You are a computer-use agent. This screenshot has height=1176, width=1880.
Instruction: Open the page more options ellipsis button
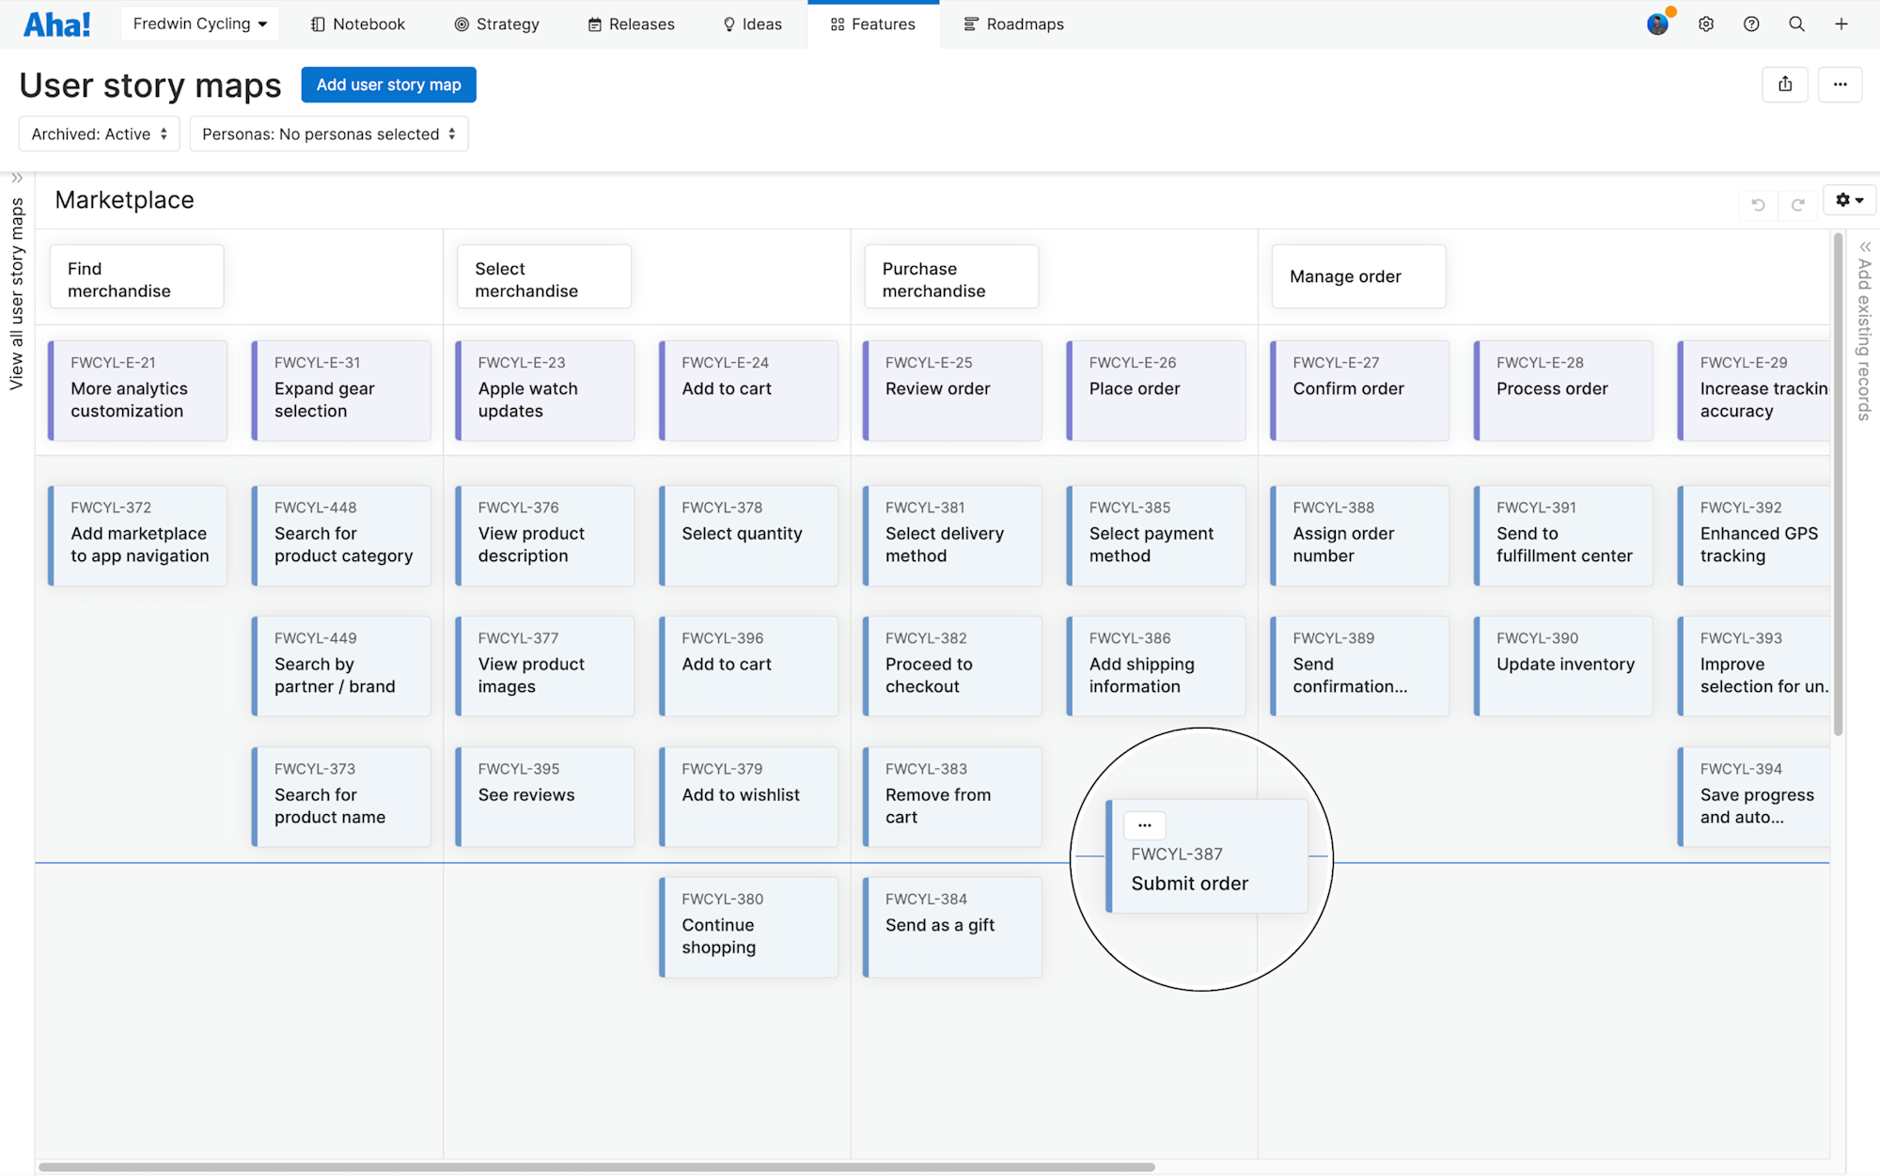(x=1840, y=85)
